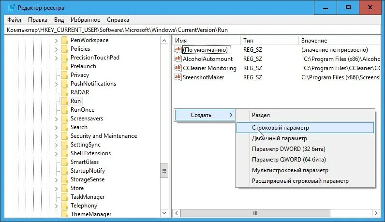Click the registry path address bar
Screen dimensions: 385x222
tap(192, 30)
